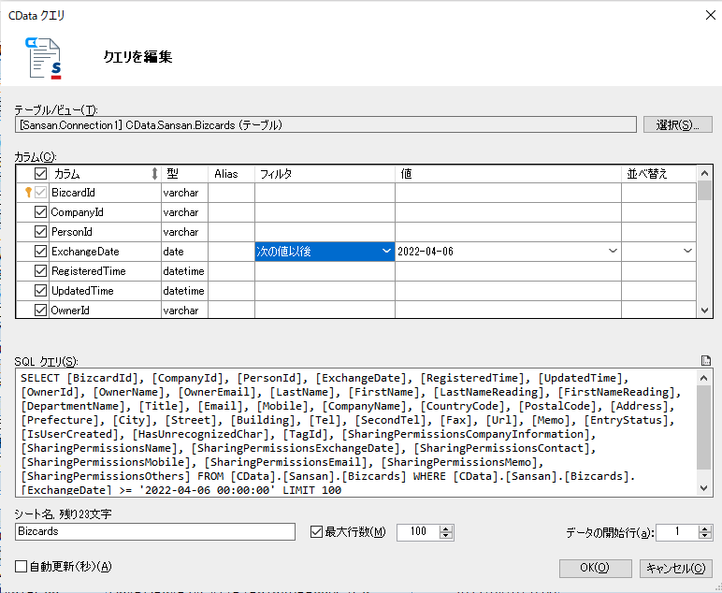Open the 次の値以後 filter dropdown
722x593 pixels.
click(x=386, y=251)
